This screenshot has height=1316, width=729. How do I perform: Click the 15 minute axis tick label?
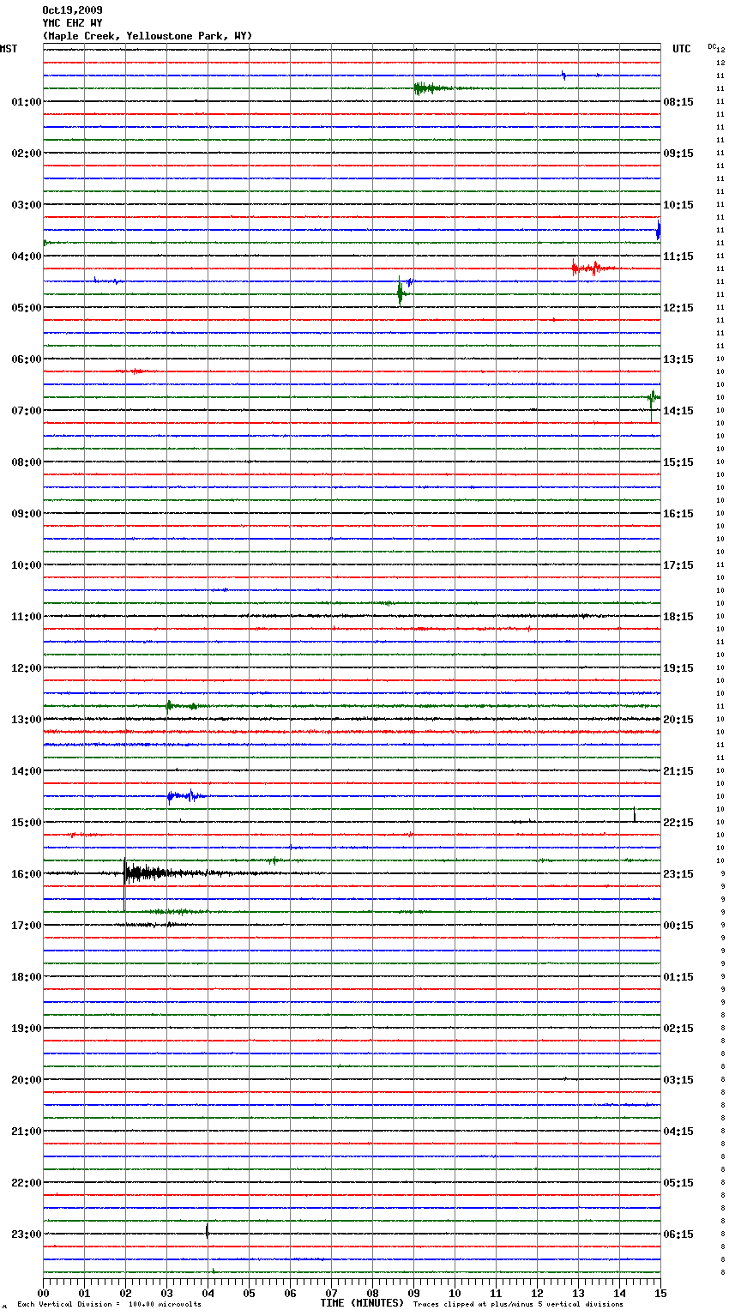pos(660,1293)
